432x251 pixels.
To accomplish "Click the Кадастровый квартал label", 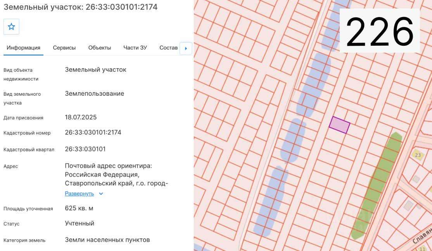I will pyautogui.click(x=29, y=150).
